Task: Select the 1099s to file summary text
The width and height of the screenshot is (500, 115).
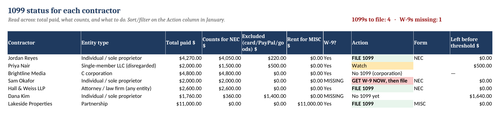Action: tap(371, 20)
